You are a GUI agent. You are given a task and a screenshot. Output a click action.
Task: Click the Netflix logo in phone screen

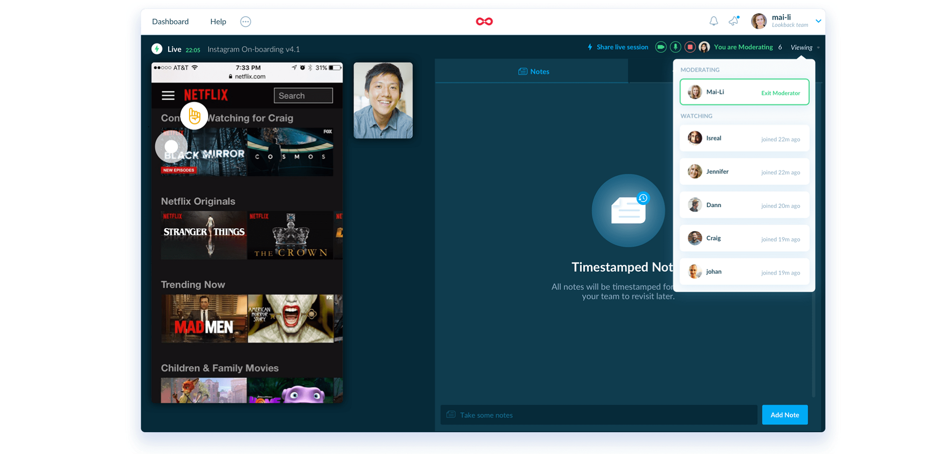point(206,95)
